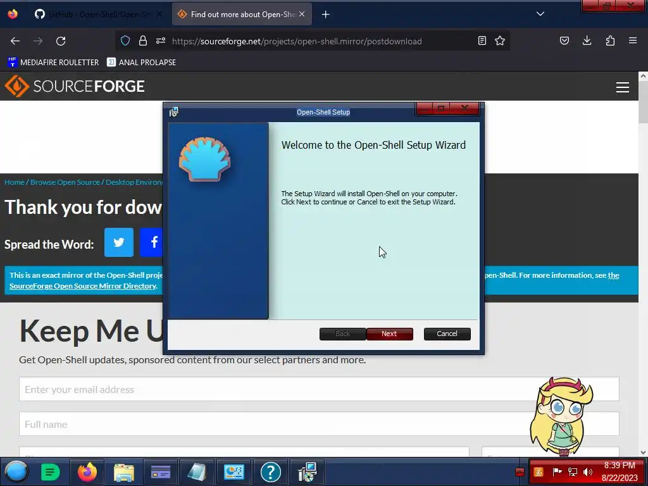This screenshot has height=486, width=648.
Task: Open site permissions icon in address bar
Action: pos(161,41)
